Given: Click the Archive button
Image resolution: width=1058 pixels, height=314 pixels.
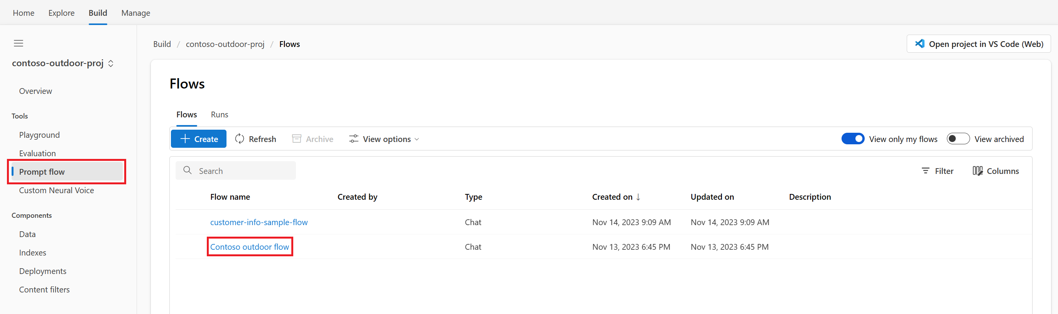Looking at the screenshot, I should (x=313, y=139).
